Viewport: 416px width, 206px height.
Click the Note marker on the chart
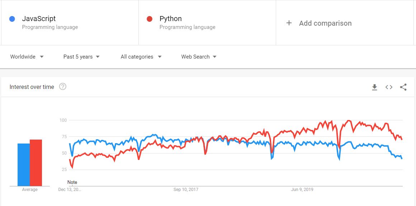point(72,182)
